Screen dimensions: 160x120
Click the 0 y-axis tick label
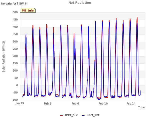[17, 85]
